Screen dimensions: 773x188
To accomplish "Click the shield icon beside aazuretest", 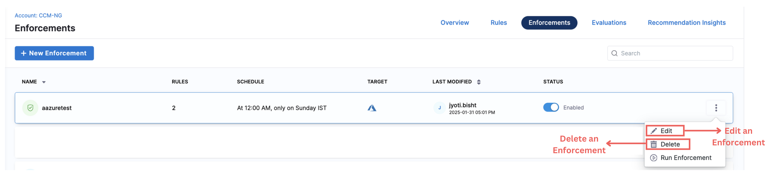I will (30, 108).
